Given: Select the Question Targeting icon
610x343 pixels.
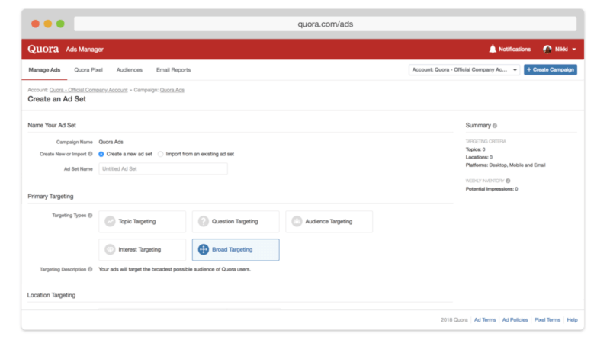Looking at the screenshot, I should coord(204,221).
